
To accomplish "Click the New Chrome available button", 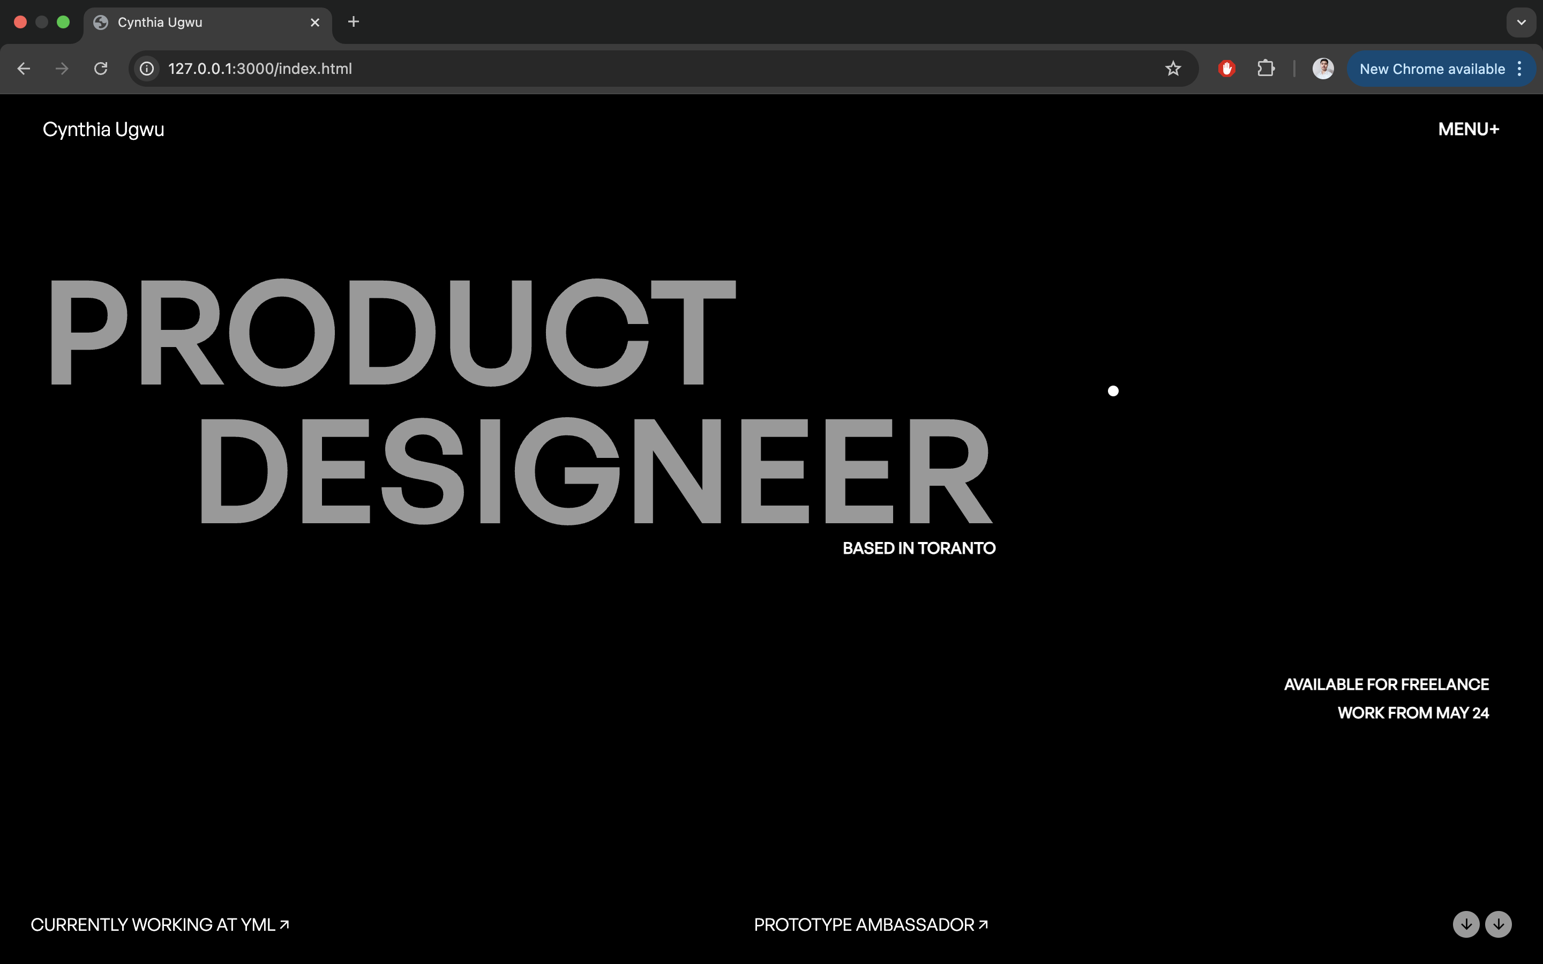I will pos(1432,69).
